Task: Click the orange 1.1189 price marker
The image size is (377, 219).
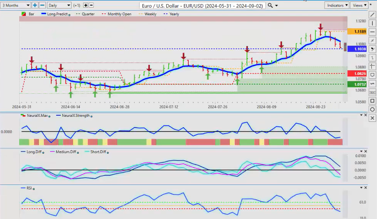Action: click(x=354, y=32)
